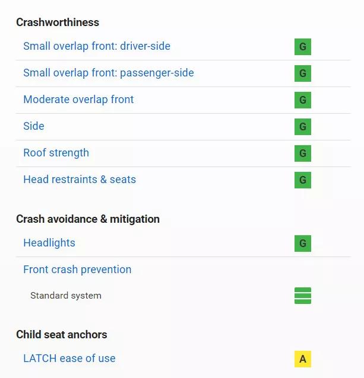Open the Moderate overlap front link
Viewport: 364px width, 378px height.
78,100
